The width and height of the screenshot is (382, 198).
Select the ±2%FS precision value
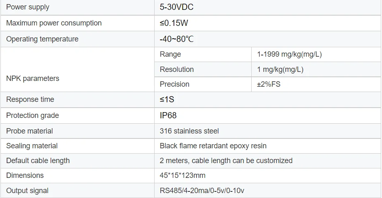pos(269,84)
